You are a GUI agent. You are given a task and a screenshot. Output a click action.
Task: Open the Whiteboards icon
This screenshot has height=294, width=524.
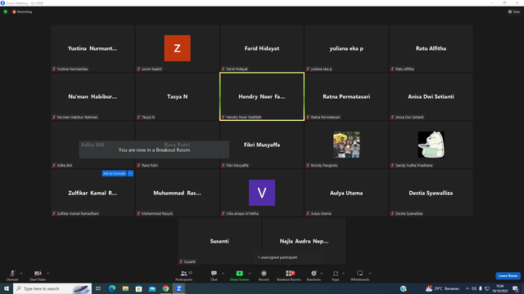[x=360, y=274]
